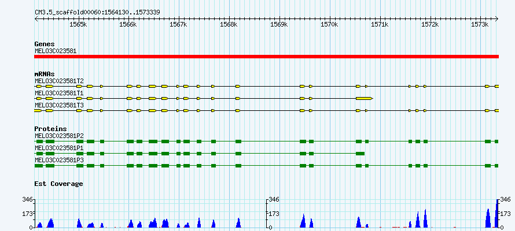Select the long final exon of transcript T1
Viewport: 515px width, 231px height.
[365, 98]
